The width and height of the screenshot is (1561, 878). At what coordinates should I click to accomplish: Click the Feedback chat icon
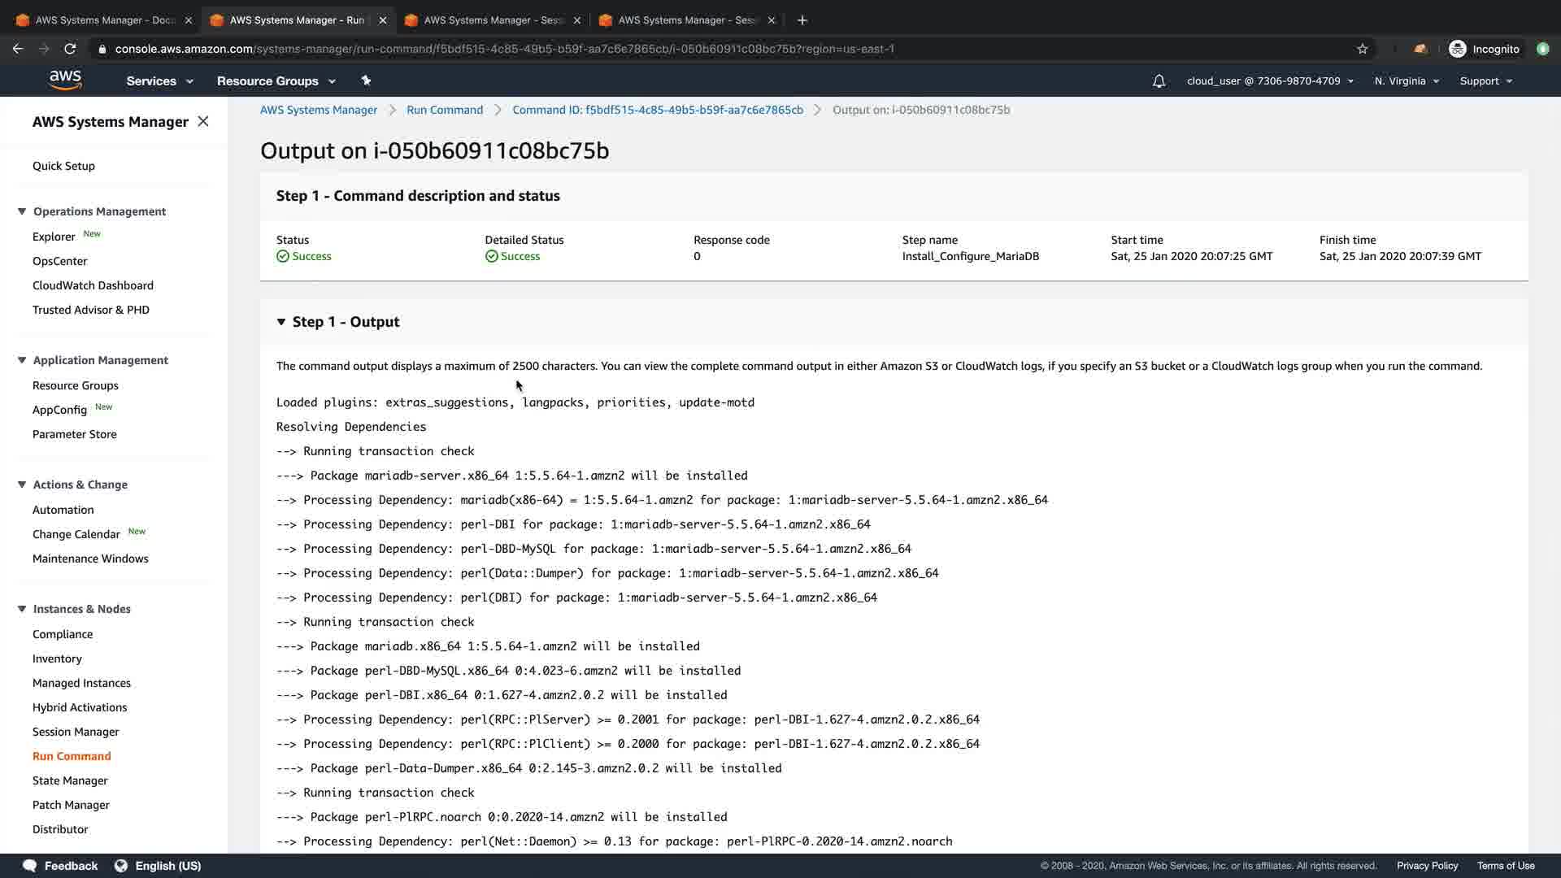pos(30,866)
